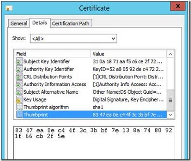The width and height of the screenshot is (191, 161).
Task: Click the 'sha1' value
Action: 98,107
